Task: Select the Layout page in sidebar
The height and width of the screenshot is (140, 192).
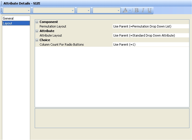Action: pyautogui.click(x=7, y=23)
